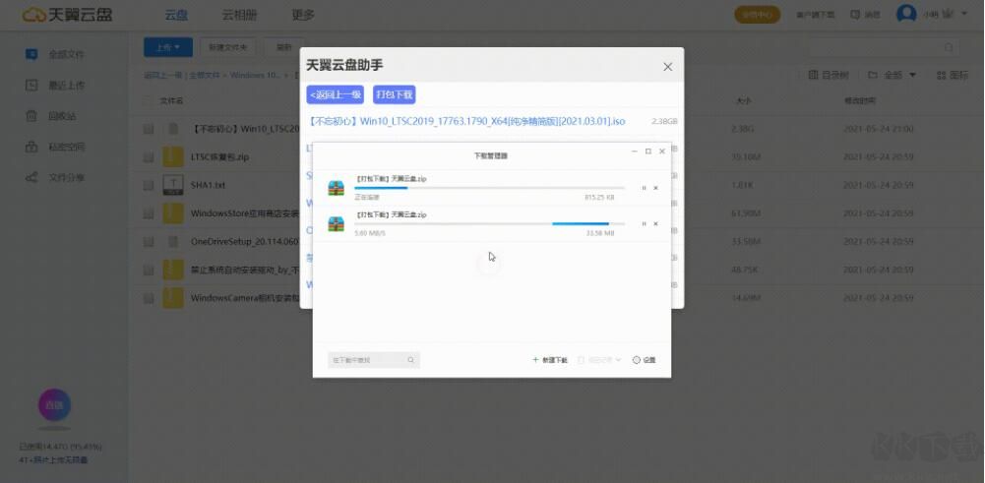
Task: Tick the checkbox for LTSC恢复包.zip
Action: (x=148, y=156)
